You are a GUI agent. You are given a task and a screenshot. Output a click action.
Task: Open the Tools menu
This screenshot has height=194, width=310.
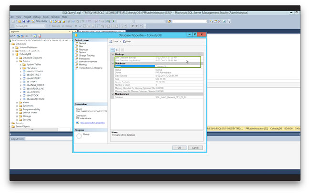45,16
